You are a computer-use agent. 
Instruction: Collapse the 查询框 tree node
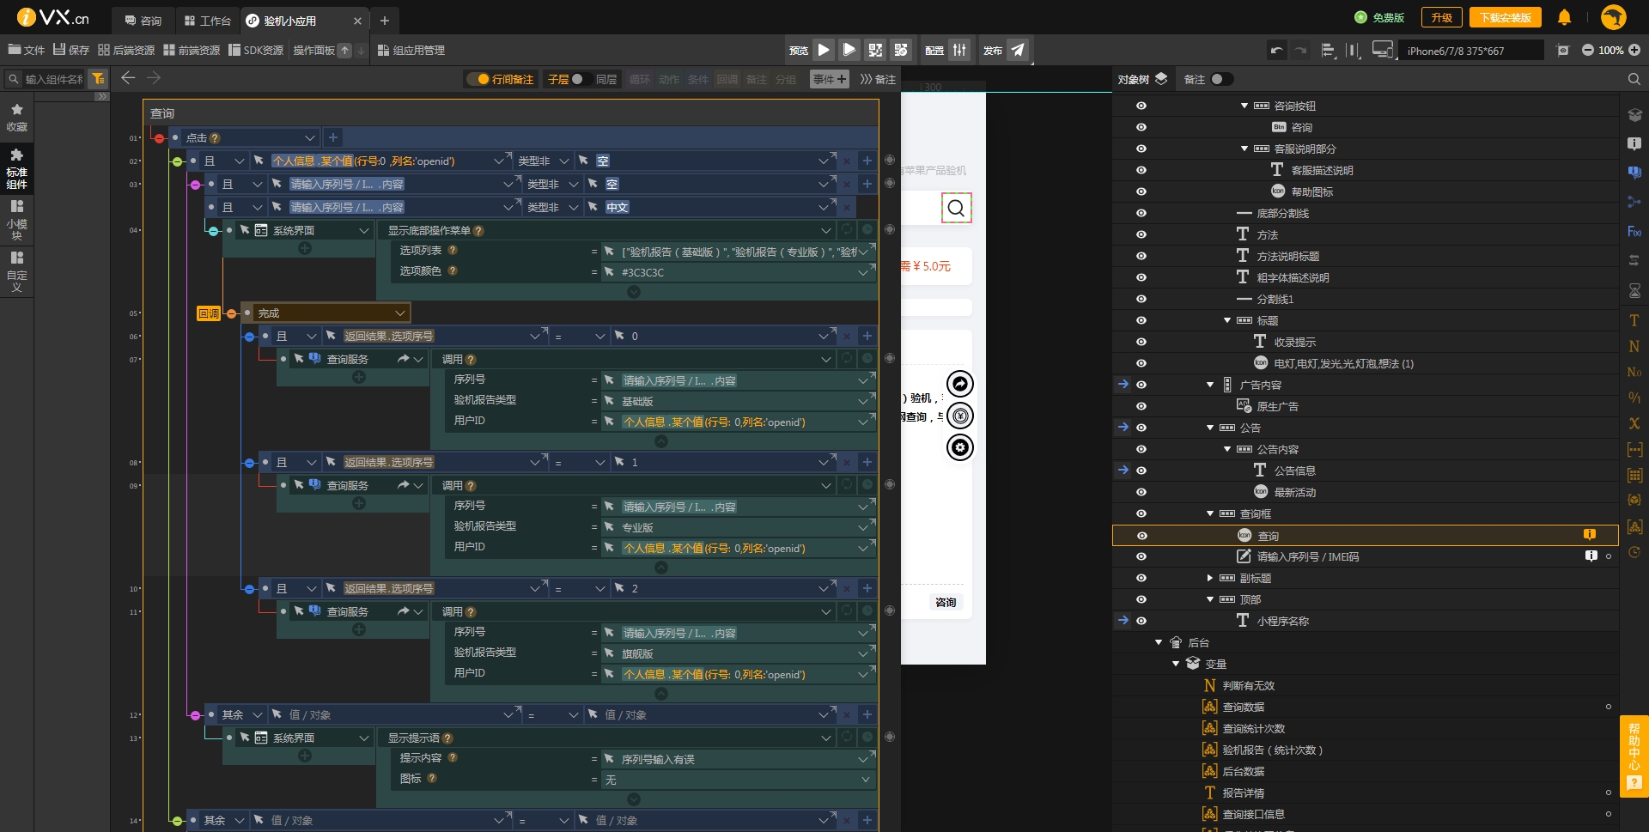1210,513
